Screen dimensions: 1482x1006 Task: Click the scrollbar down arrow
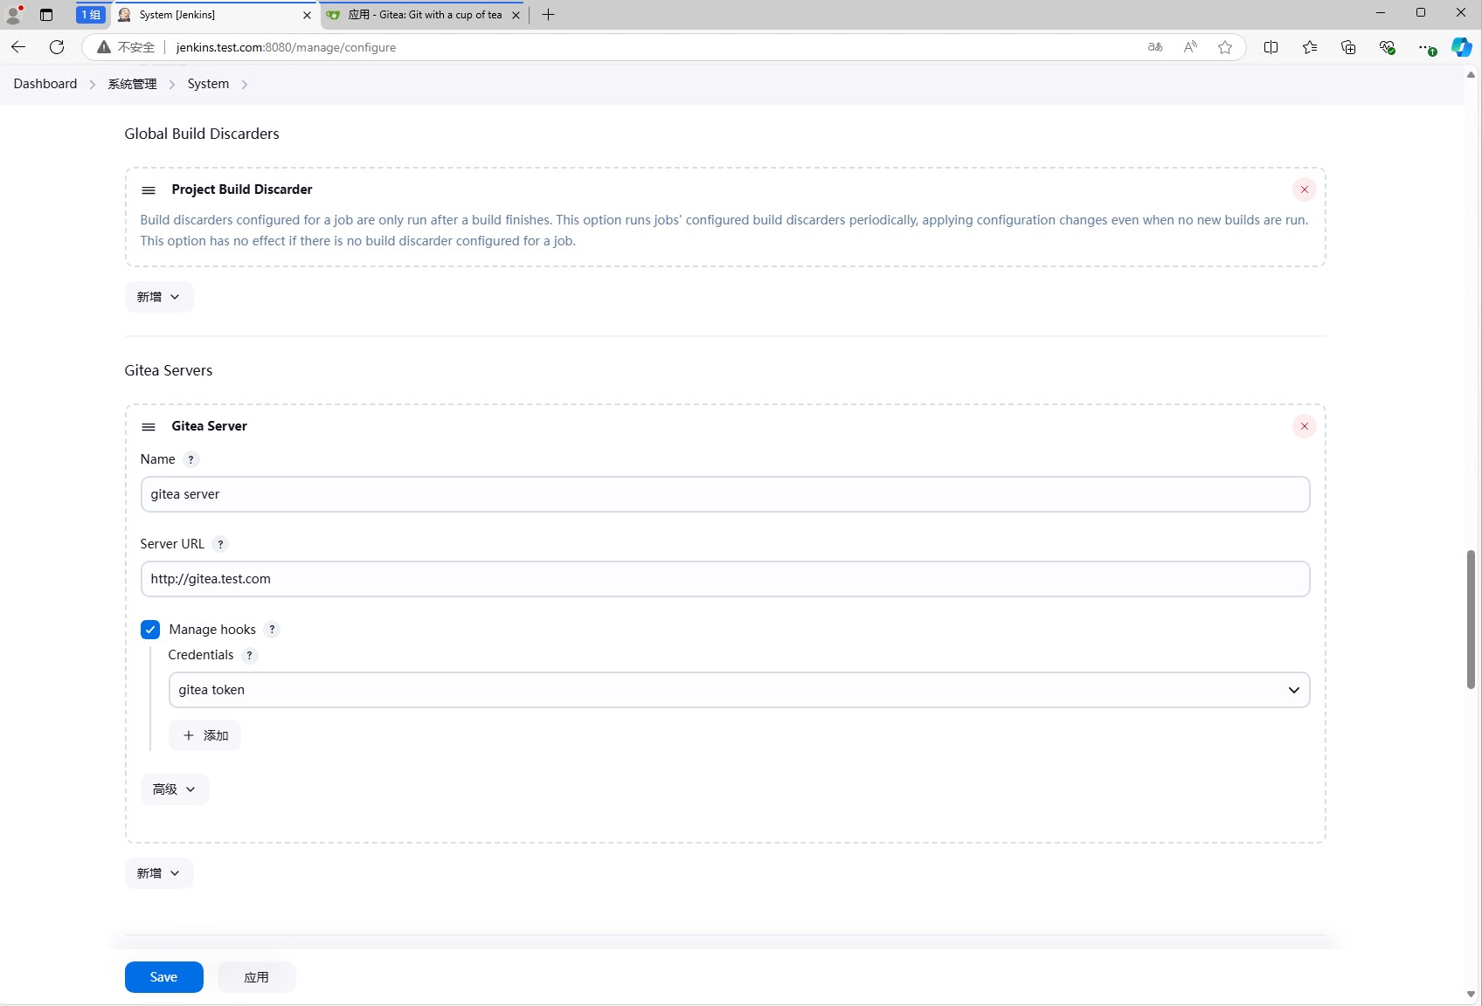coord(1471,994)
